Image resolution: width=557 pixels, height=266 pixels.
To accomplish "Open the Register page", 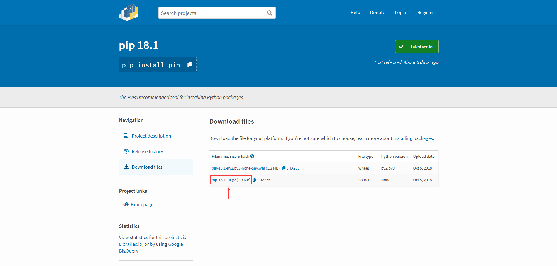I will tap(426, 12).
